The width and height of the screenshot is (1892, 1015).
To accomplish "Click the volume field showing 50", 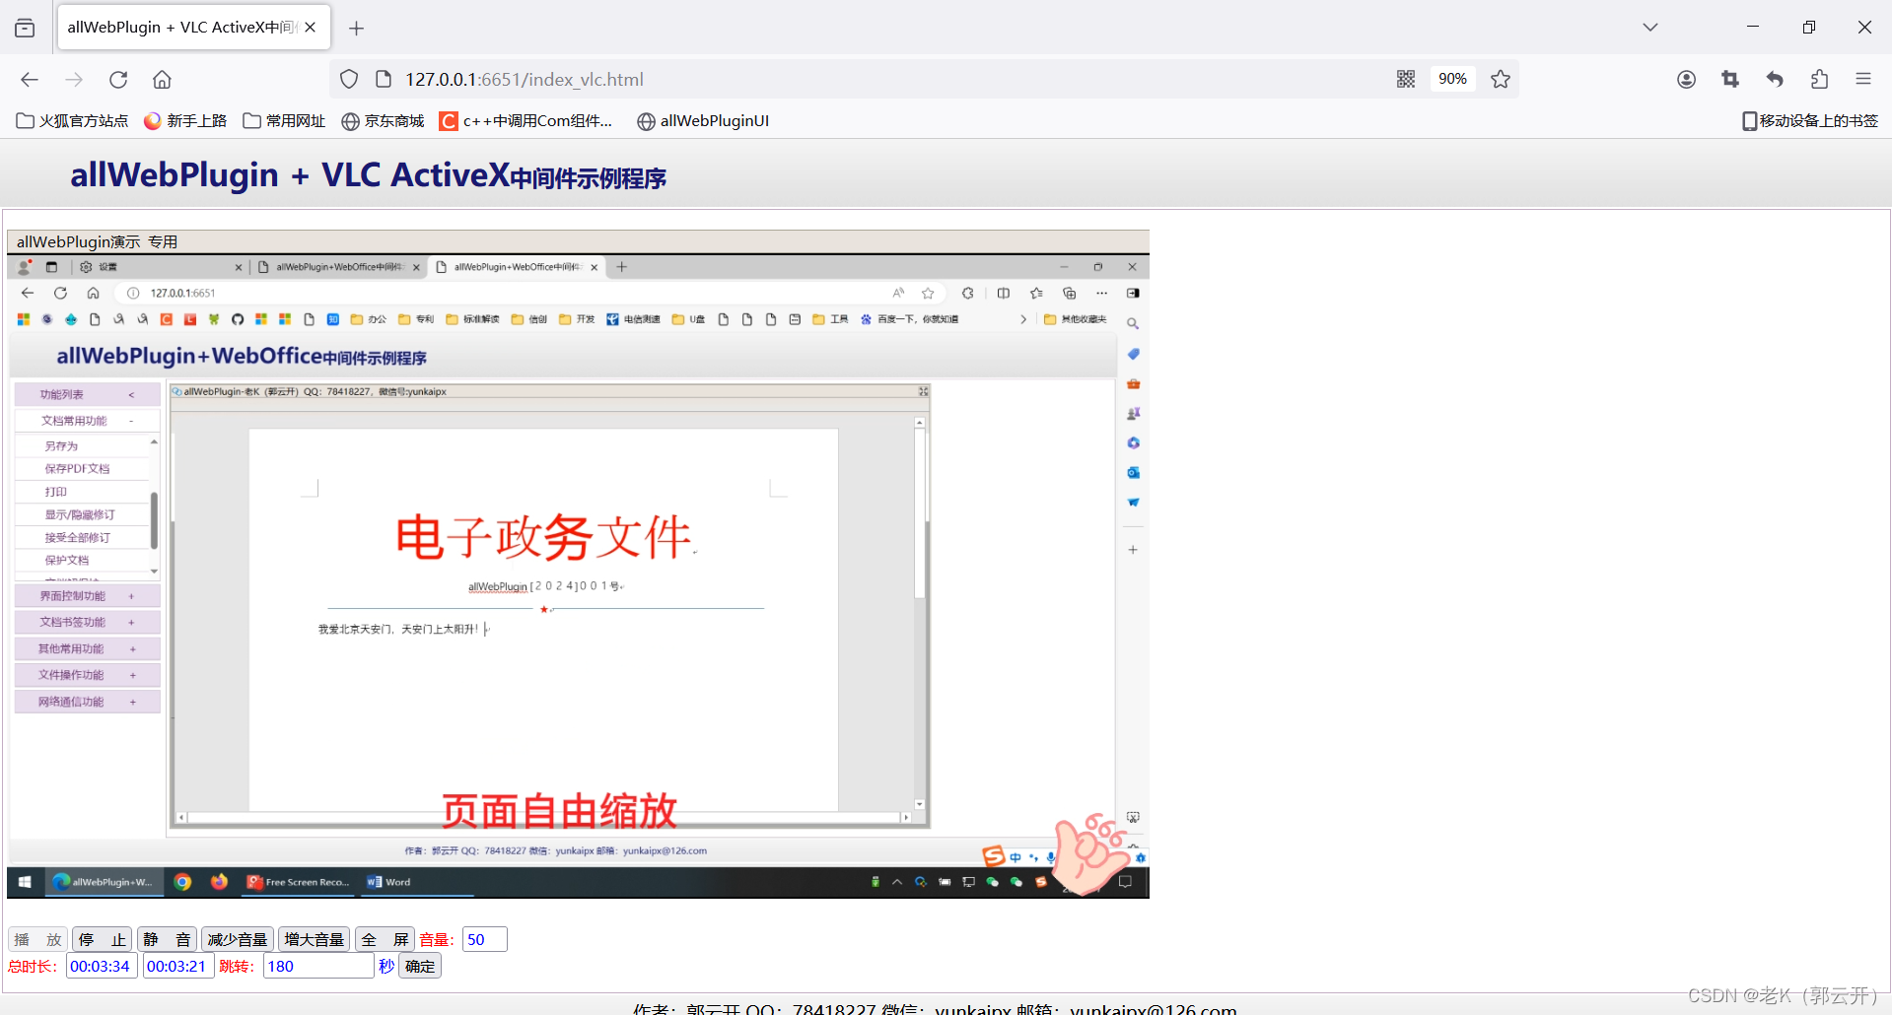I will [x=484, y=940].
